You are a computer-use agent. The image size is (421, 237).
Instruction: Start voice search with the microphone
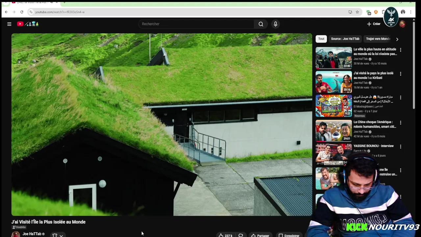(276, 24)
